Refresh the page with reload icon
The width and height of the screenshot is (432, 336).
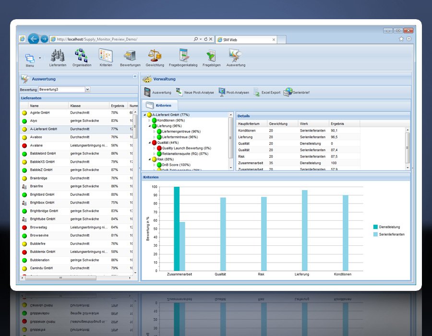pos(205,39)
